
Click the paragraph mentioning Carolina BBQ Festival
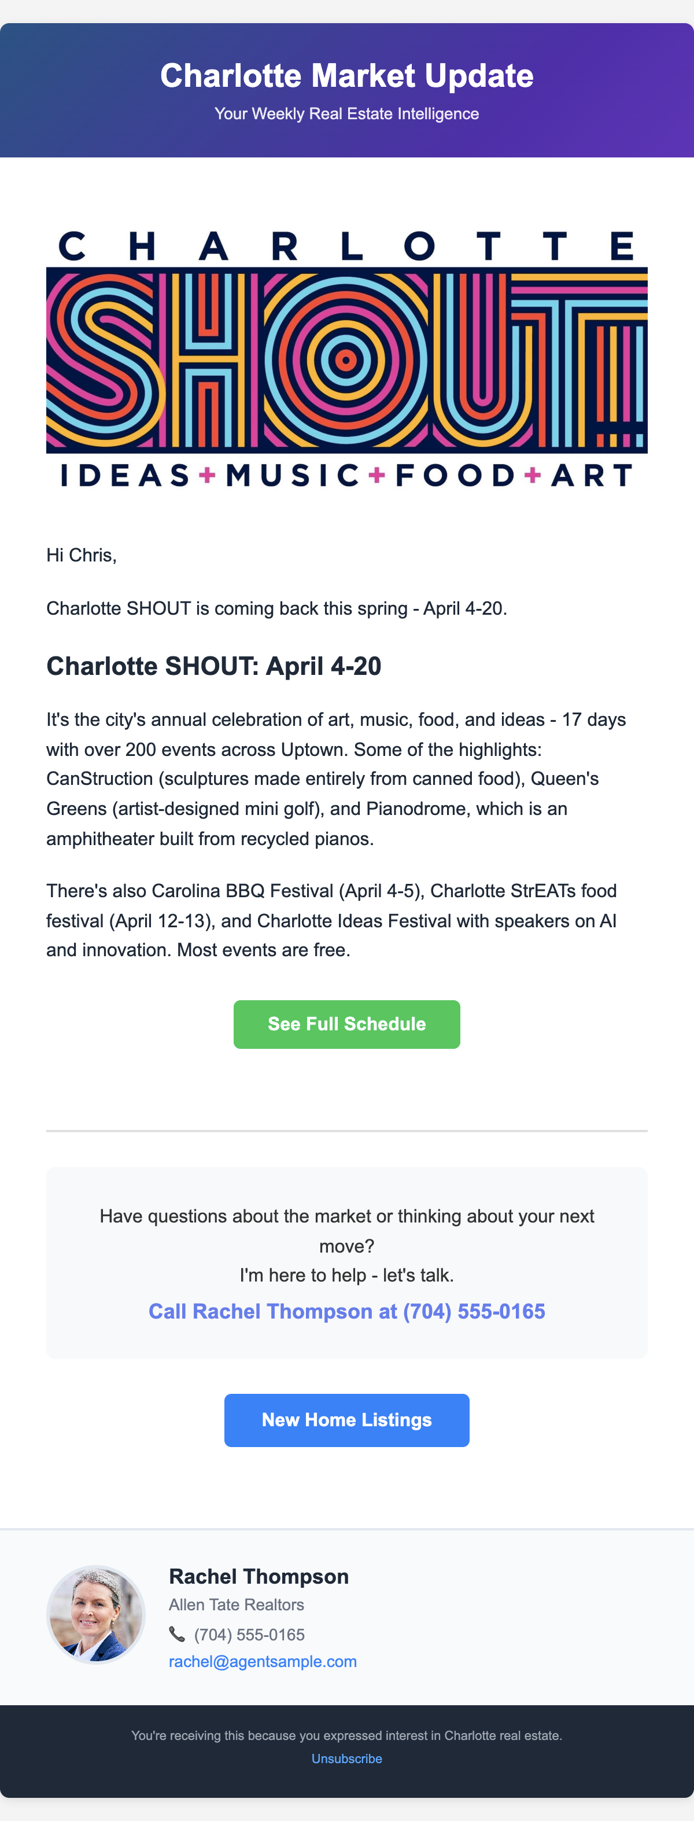pos(332,920)
